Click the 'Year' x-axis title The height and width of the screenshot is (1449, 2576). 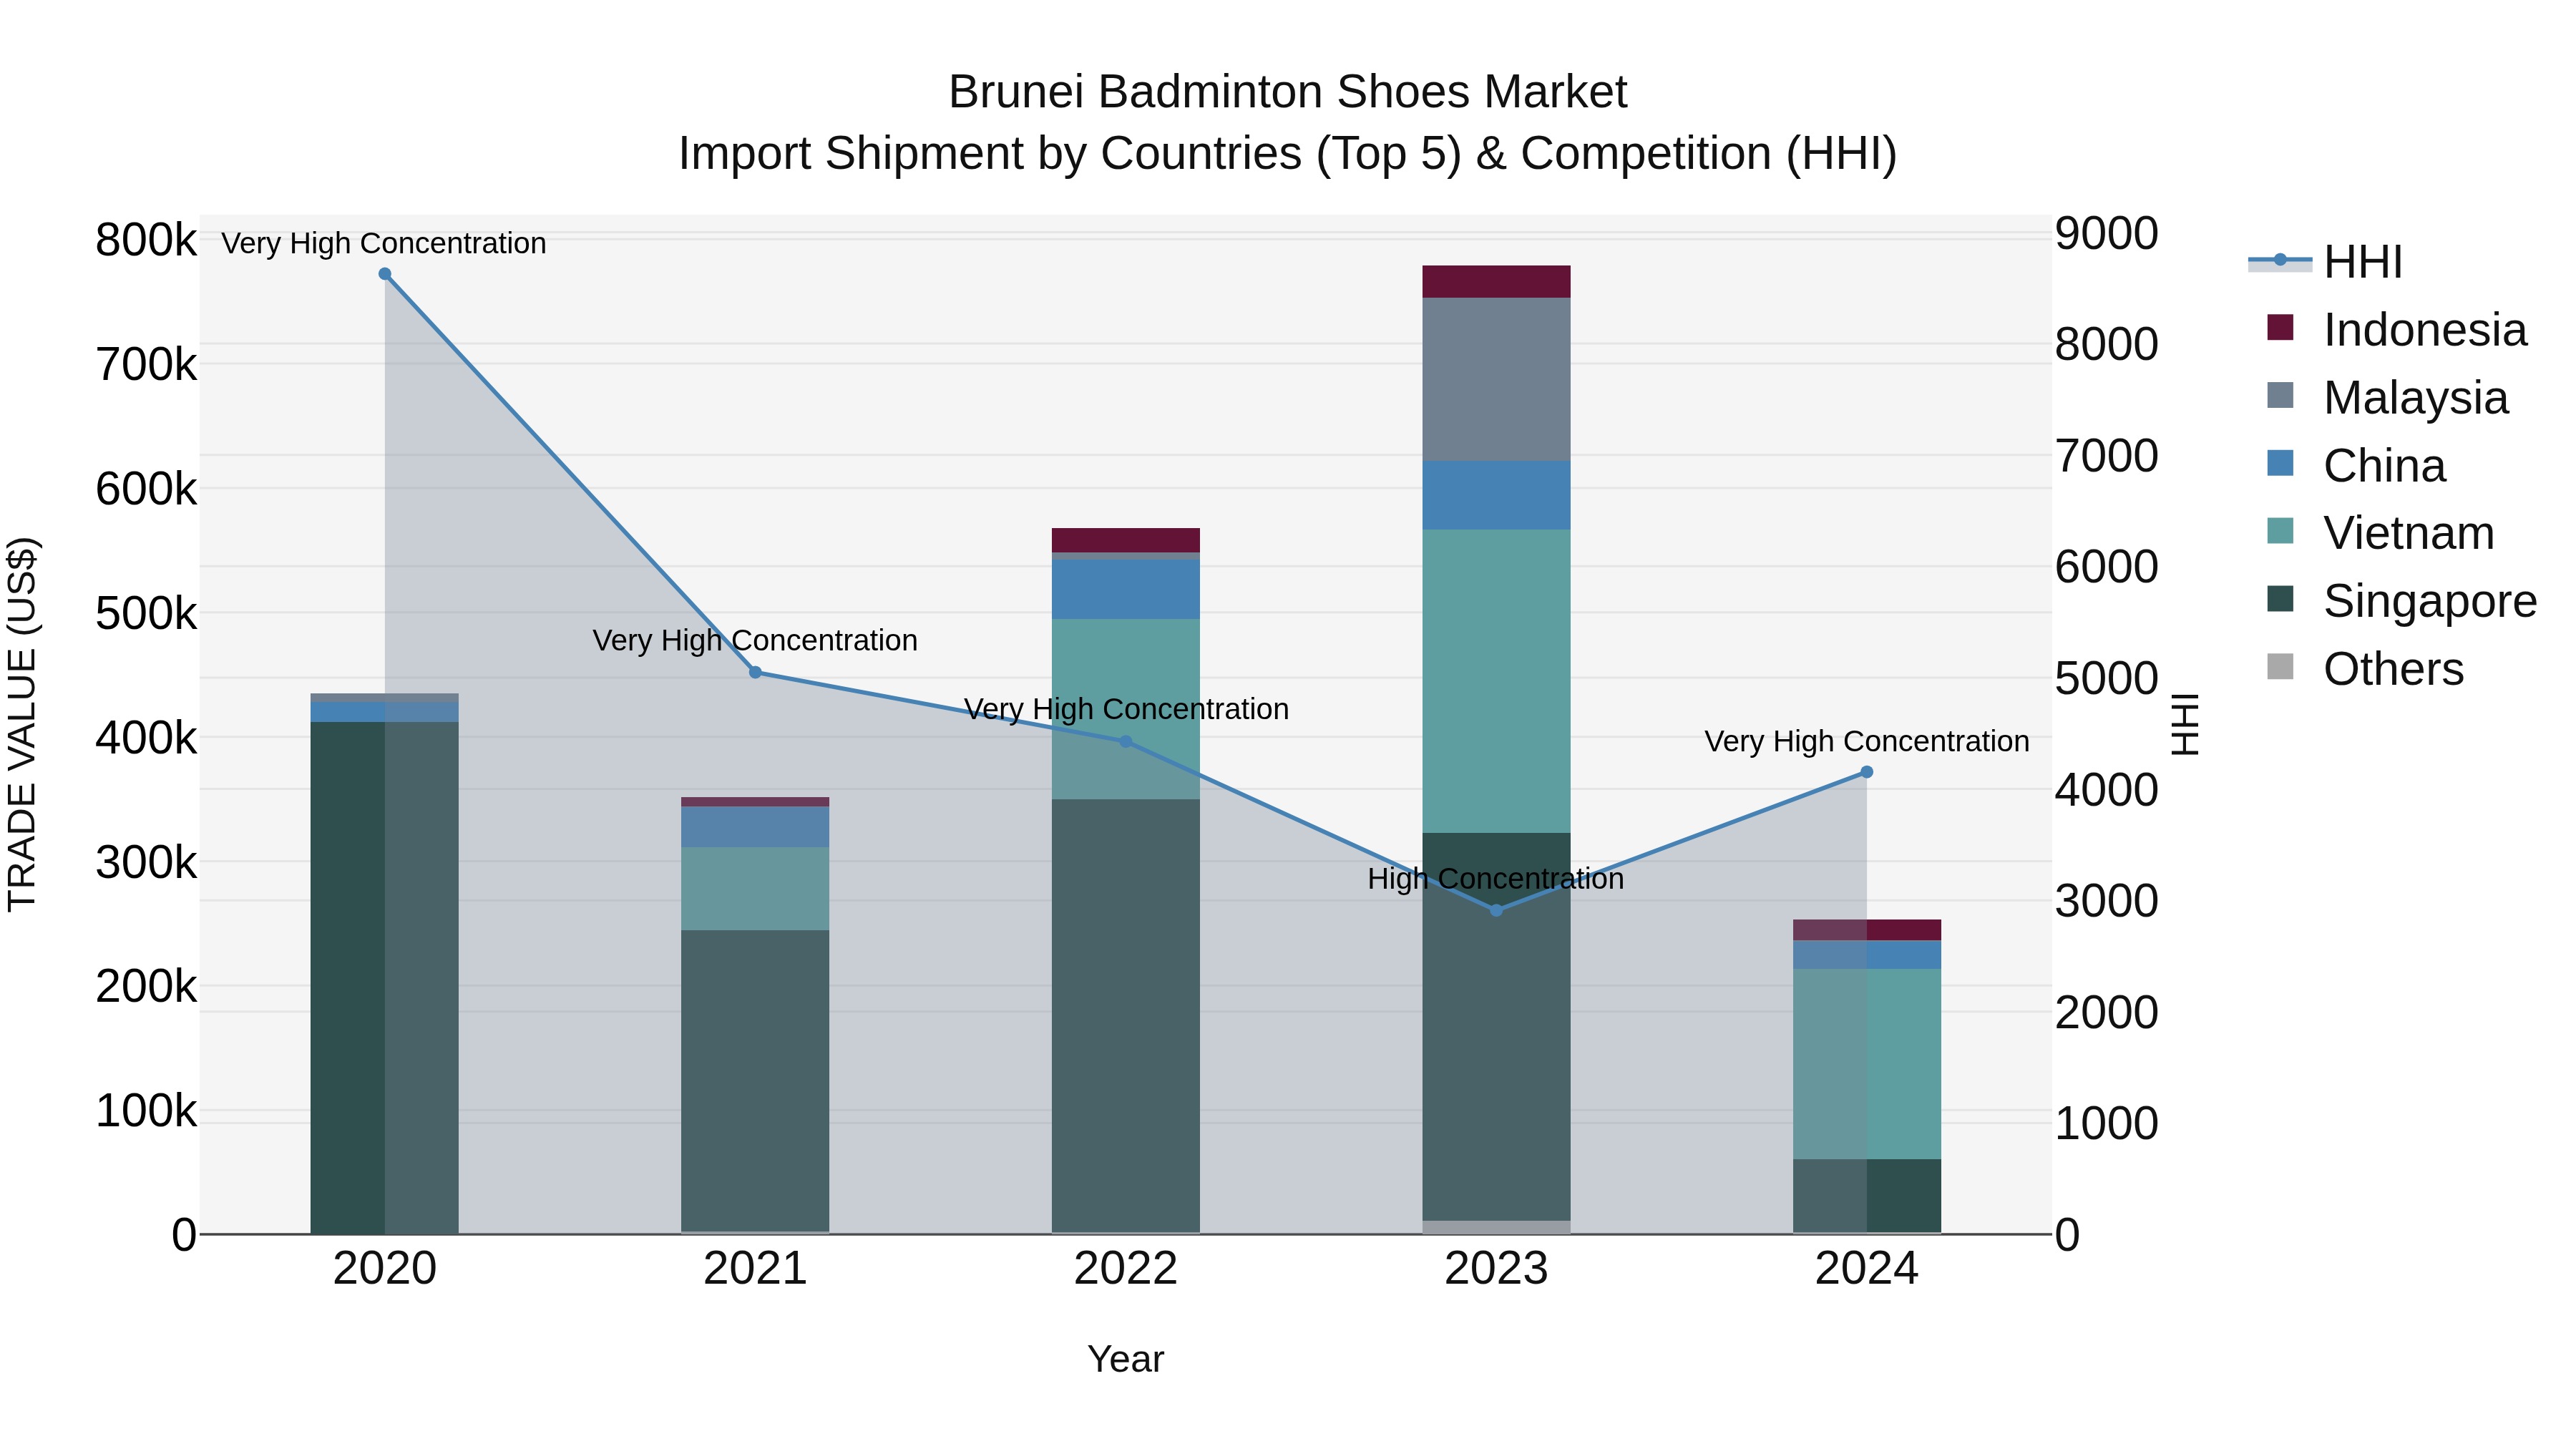click(1126, 1360)
